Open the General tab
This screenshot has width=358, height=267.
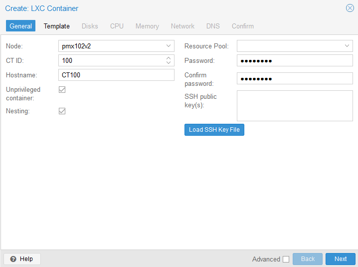click(x=20, y=26)
